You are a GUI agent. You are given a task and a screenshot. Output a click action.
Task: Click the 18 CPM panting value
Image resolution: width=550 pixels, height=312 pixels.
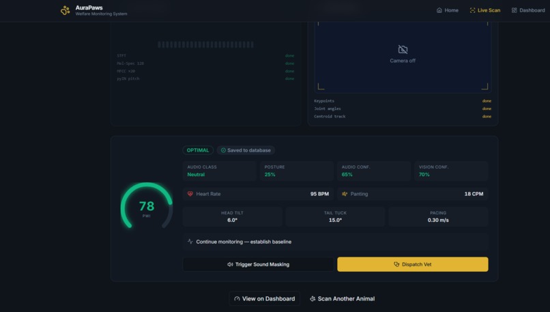[x=474, y=194]
